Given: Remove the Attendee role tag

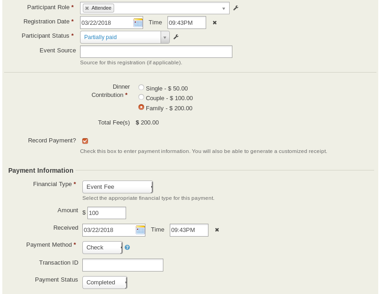Looking at the screenshot, I should point(87,8).
